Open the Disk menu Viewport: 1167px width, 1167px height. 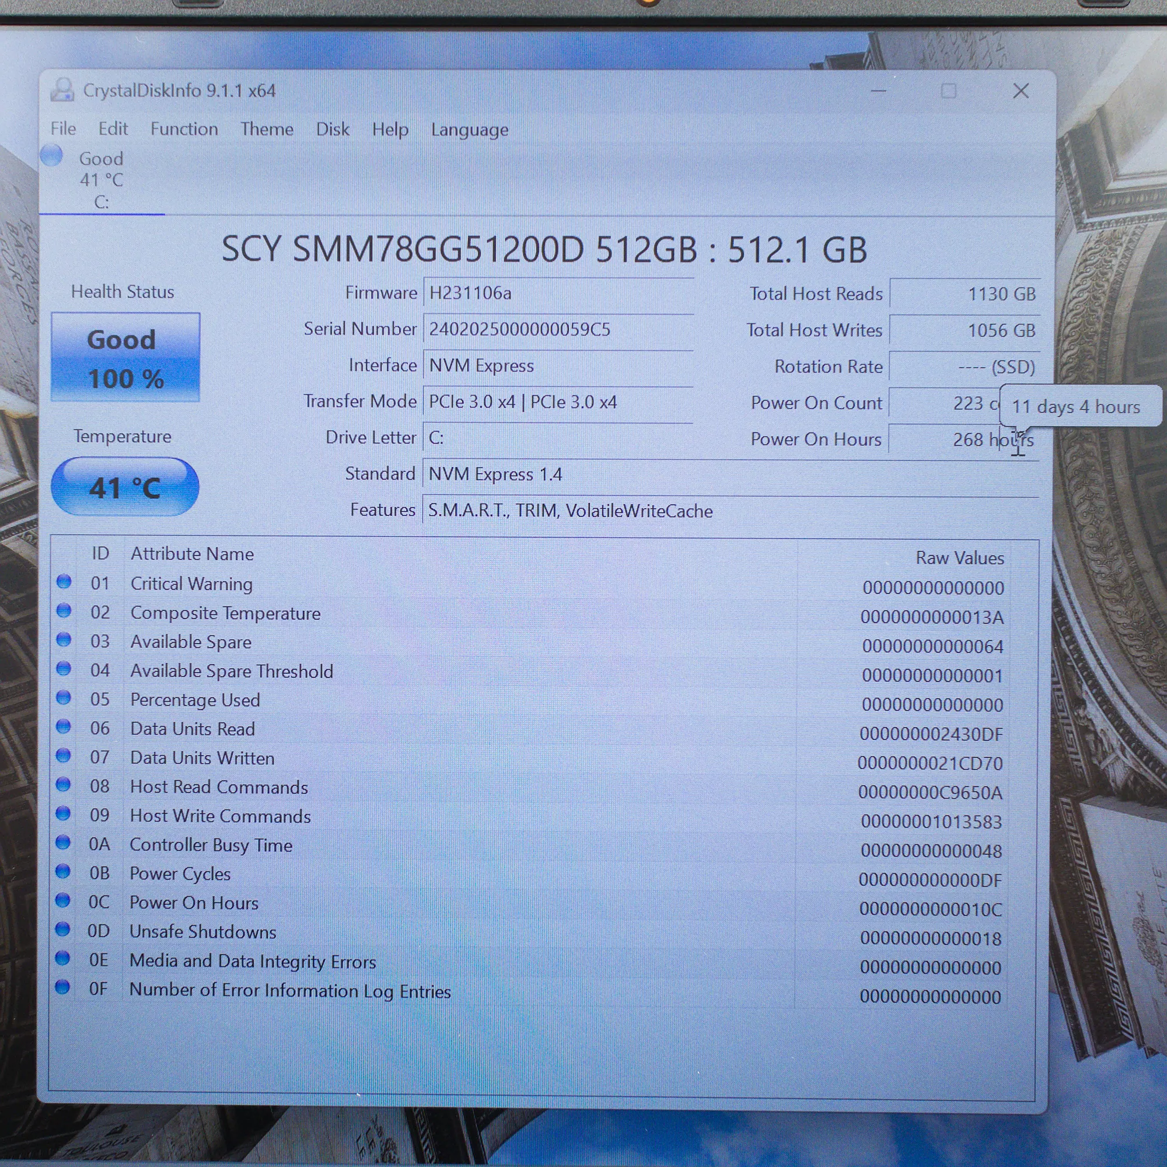coord(332,130)
